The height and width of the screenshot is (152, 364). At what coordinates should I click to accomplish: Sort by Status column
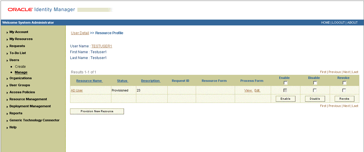pos(123,81)
